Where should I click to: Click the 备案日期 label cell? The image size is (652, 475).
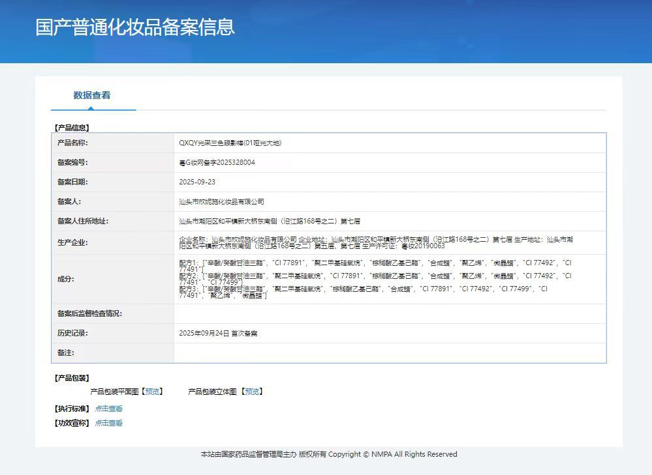coord(113,182)
